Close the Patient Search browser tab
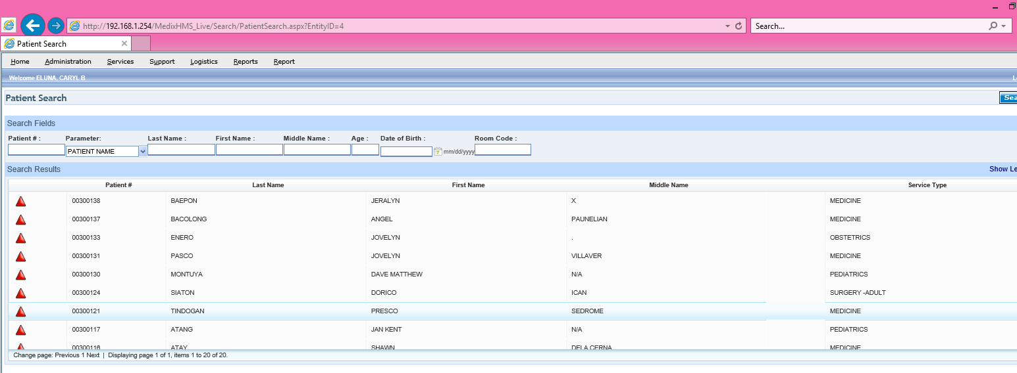This screenshot has width=1017, height=373. point(124,43)
